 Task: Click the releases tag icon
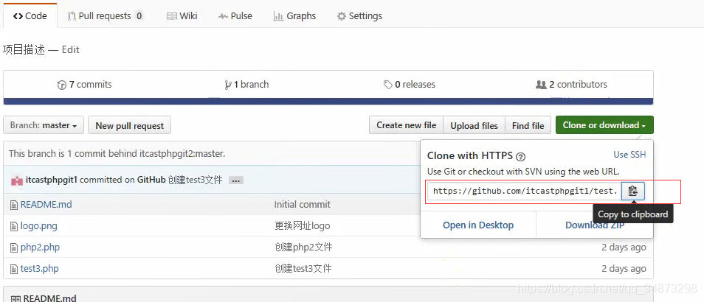tap(388, 85)
